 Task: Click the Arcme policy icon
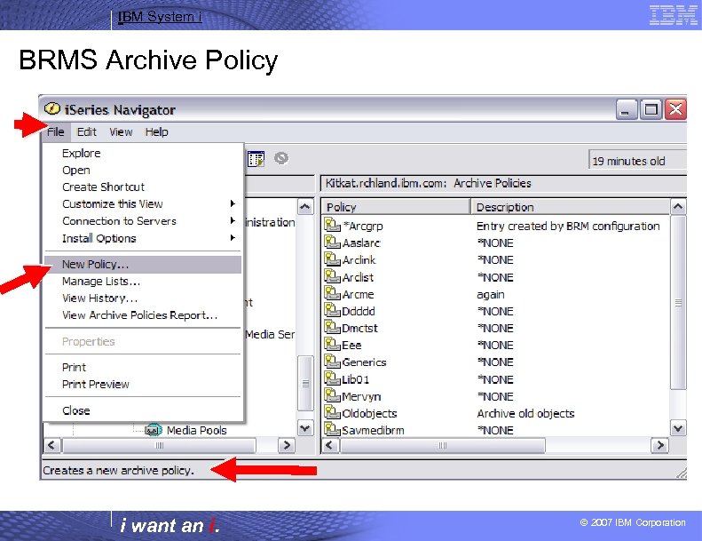332,292
